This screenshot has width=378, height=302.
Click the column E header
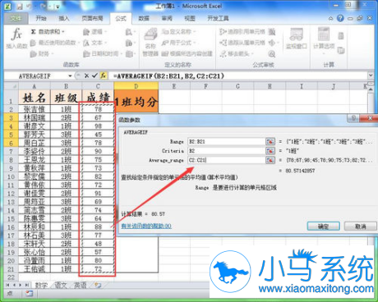174,86
